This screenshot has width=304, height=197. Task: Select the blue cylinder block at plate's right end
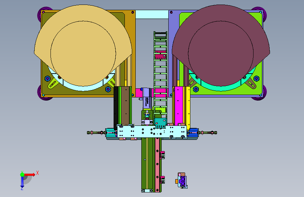tap(193, 133)
